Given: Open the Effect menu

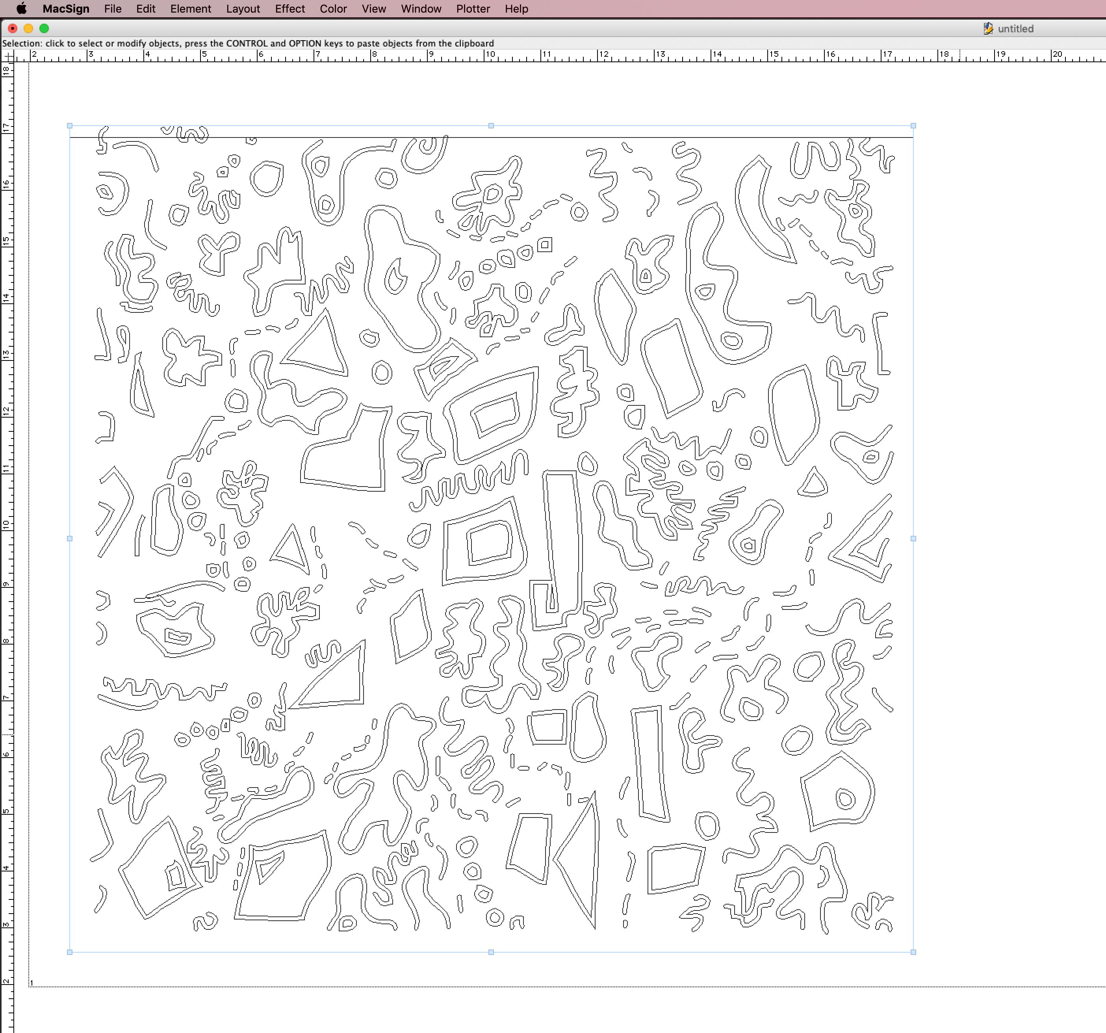Looking at the screenshot, I should click(290, 9).
